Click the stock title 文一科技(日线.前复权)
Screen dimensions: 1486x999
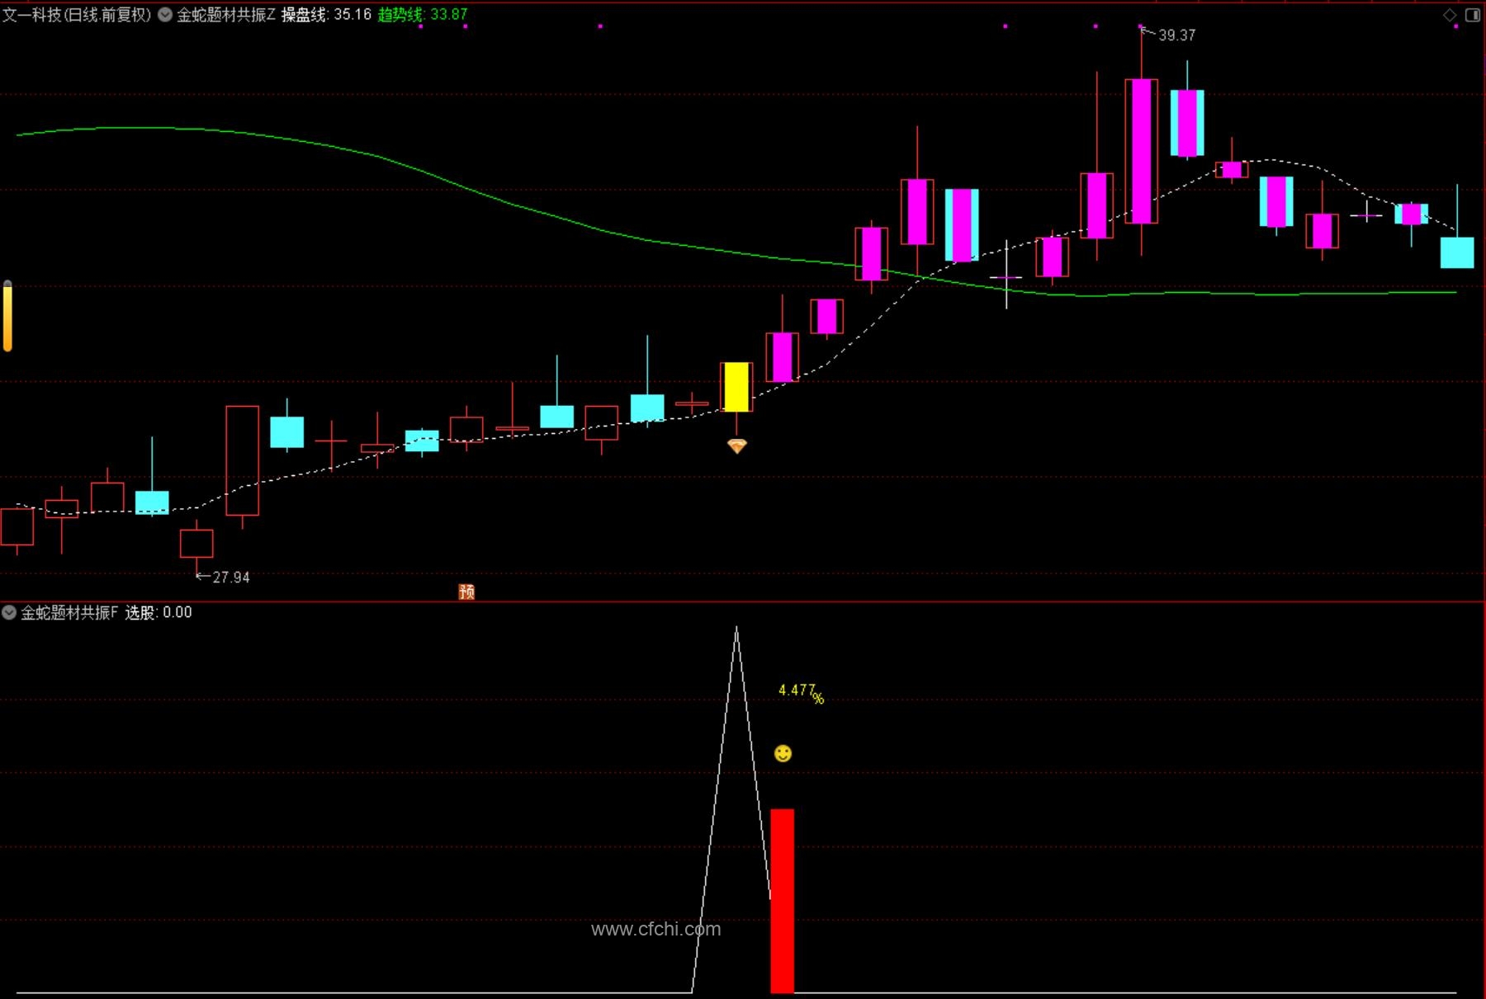click(77, 14)
